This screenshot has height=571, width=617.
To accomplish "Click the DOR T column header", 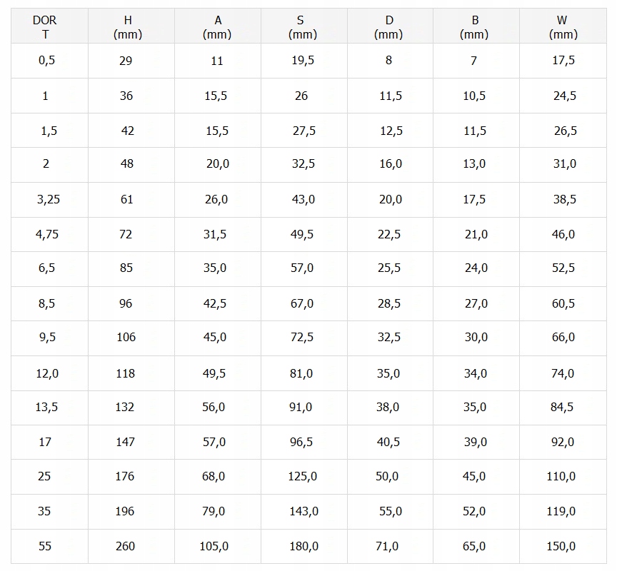I will point(44,27).
